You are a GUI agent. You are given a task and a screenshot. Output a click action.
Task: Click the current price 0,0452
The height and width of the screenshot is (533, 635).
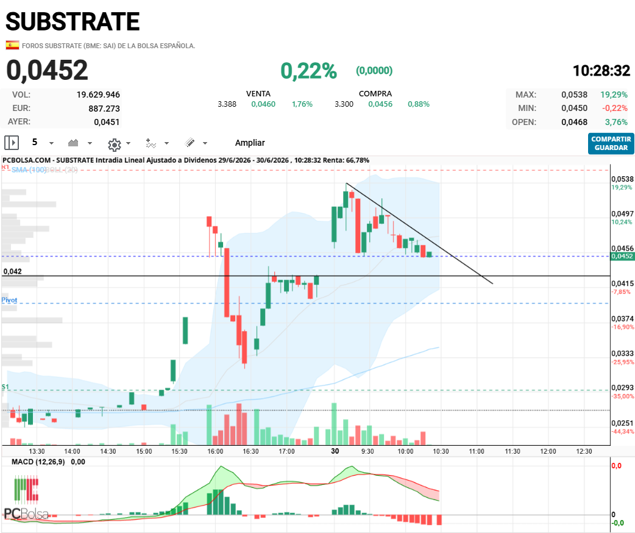tap(47, 70)
